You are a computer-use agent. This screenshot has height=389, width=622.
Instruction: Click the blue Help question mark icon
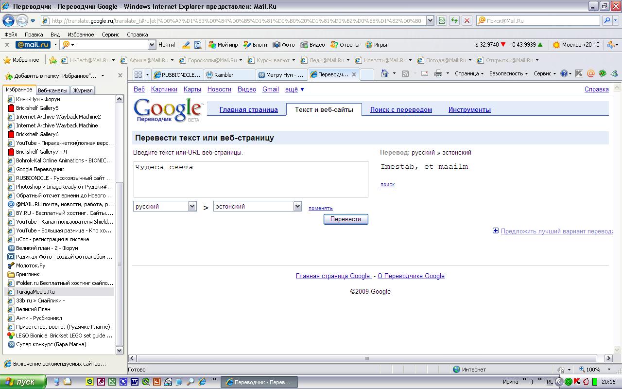click(564, 73)
